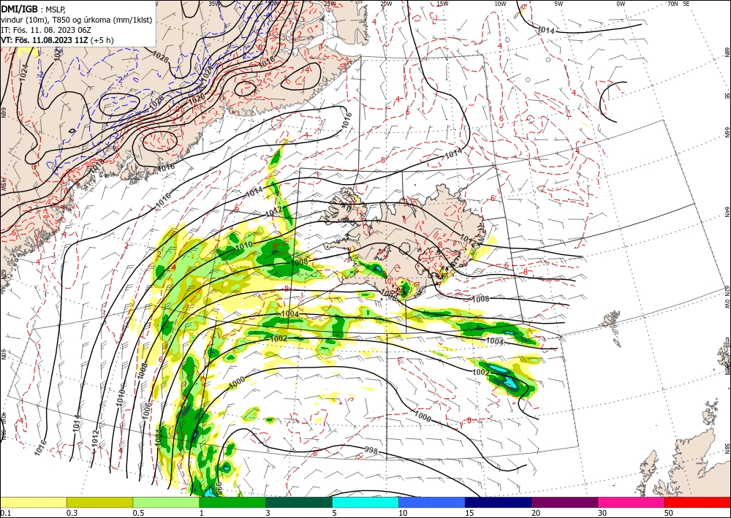
Task: Click the '15' legend value label
Action: pyautogui.click(x=469, y=513)
